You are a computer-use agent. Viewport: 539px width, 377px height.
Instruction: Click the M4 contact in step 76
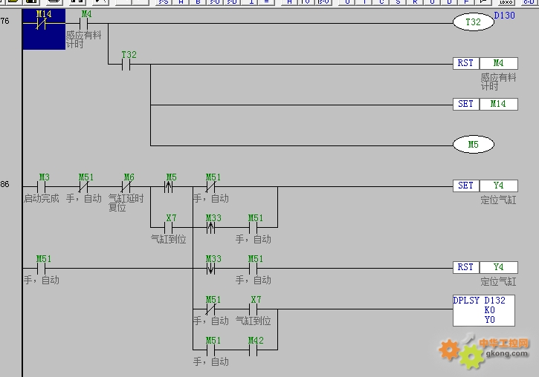coord(84,23)
